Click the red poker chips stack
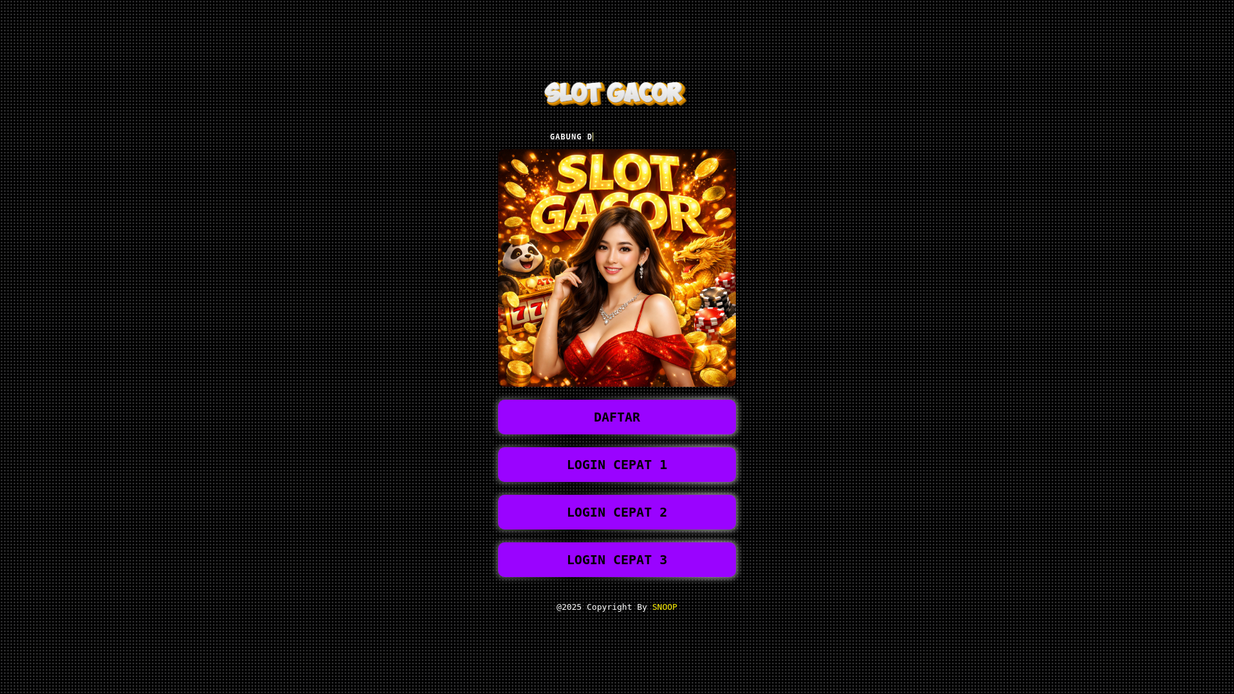 point(710,320)
